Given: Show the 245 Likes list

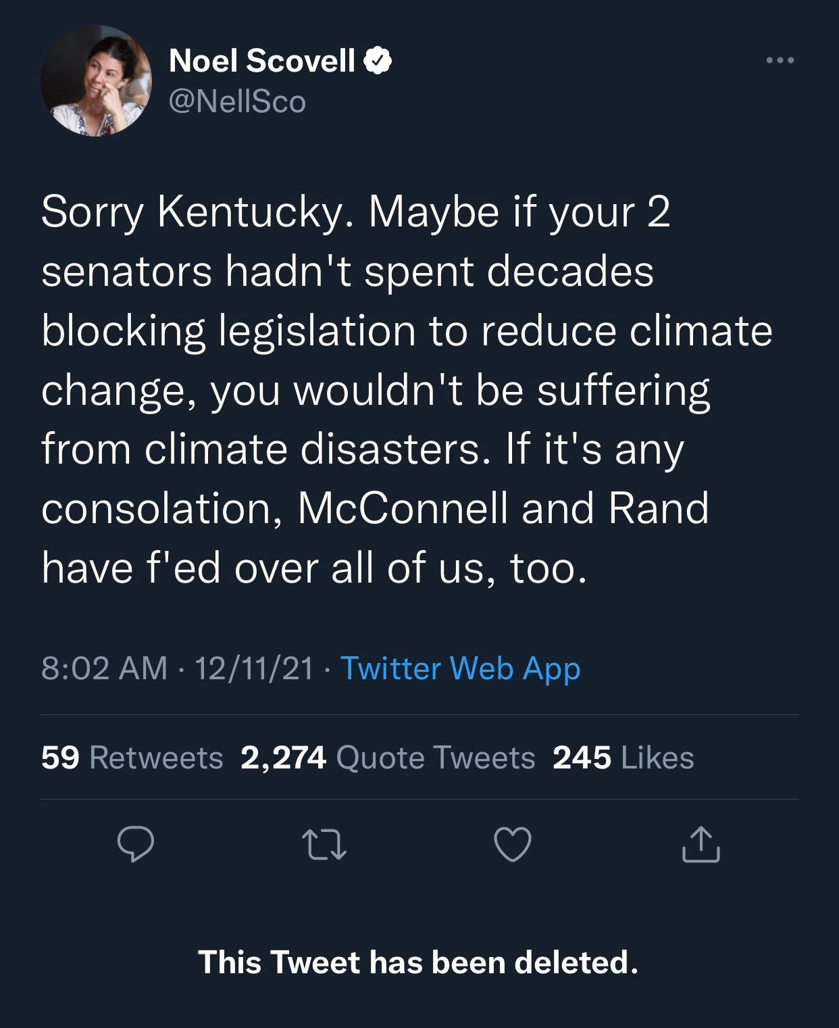Looking at the screenshot, I should (x=623, y=758).
